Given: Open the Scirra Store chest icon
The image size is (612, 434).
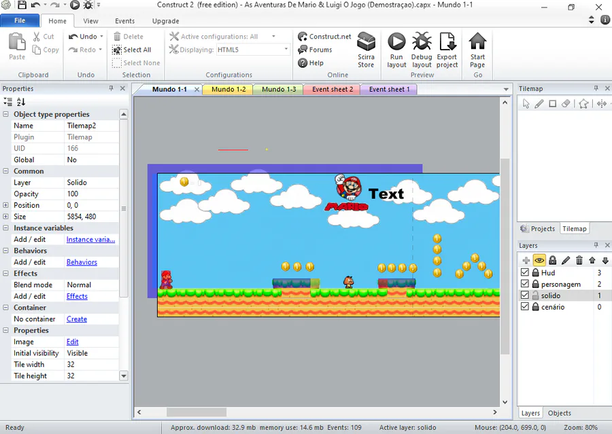Looking at the screenshot, I should click(366, 41).
